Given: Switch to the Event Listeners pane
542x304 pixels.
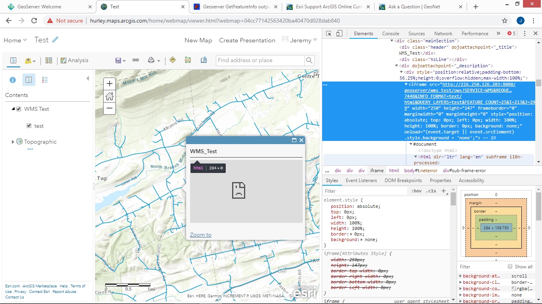Looking at the screenshot, I should (x=361, y=180).
